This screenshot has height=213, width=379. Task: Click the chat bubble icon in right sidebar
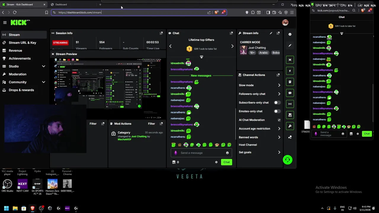(290, 93)
